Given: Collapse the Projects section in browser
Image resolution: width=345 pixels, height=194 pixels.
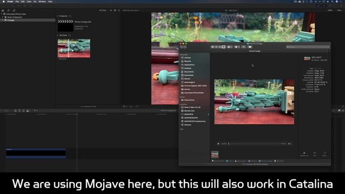Looking at the screenshot, I should (x=58, y=16).
